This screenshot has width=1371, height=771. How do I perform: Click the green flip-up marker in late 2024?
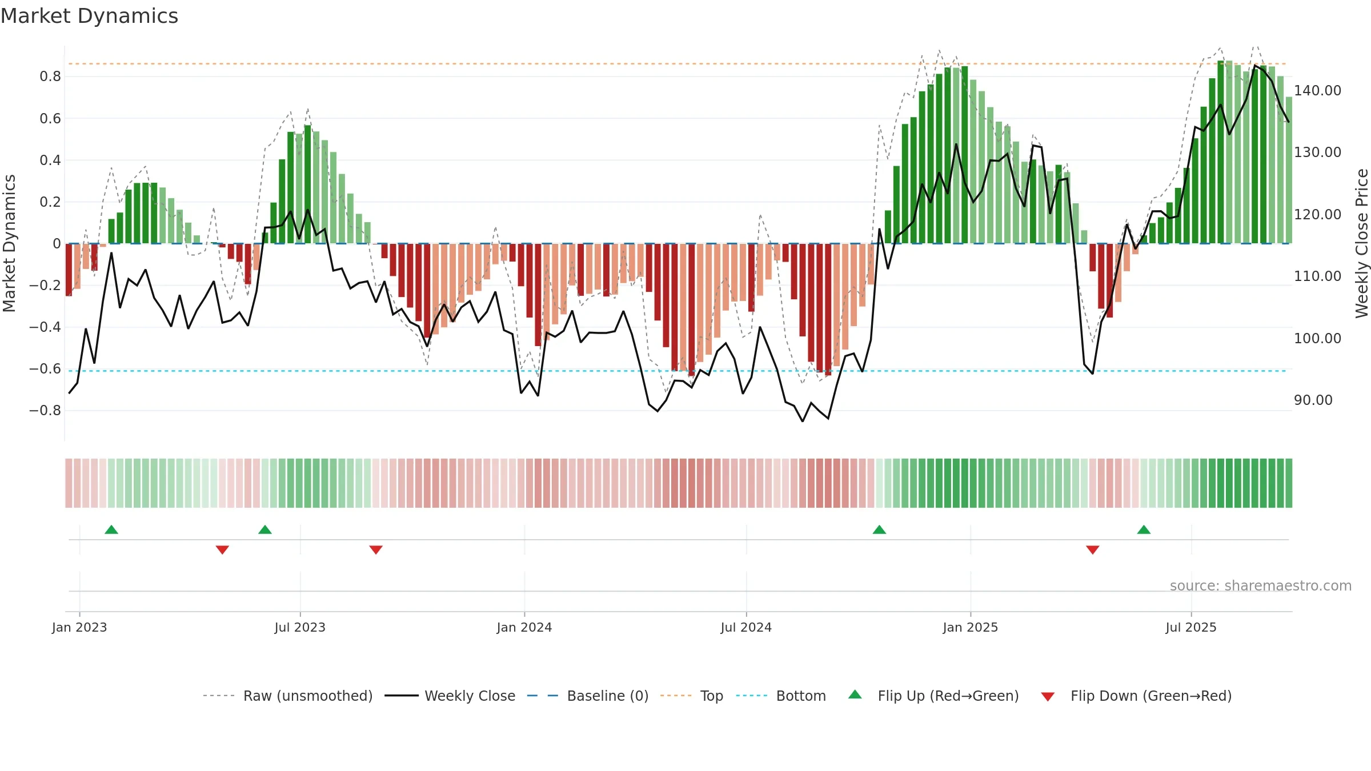879,530
